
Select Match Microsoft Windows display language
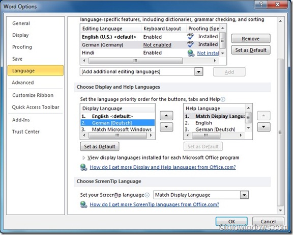pyautogui.click(x=118, y=129)
